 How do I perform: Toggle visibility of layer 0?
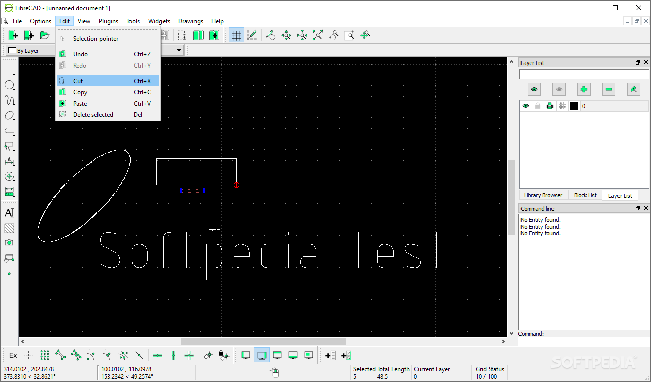coord(526,106)
